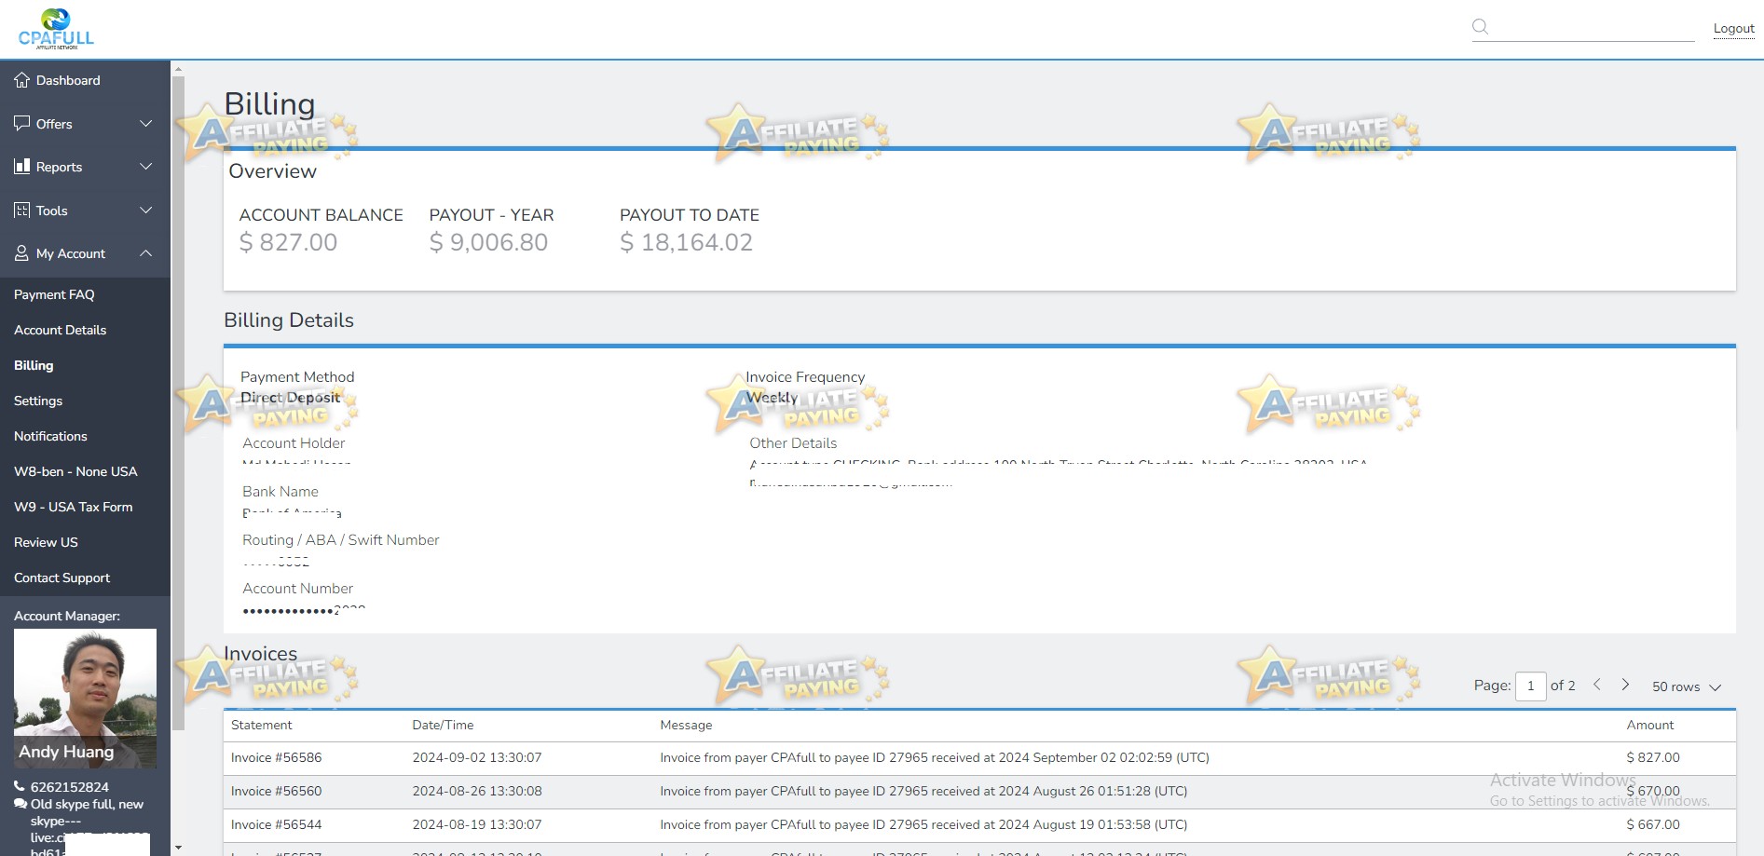Select Billing in the sidebar

(34, 365)
